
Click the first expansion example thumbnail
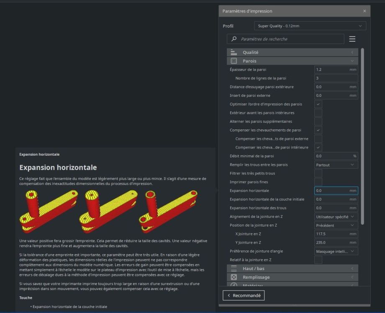(x=49, y=211)
